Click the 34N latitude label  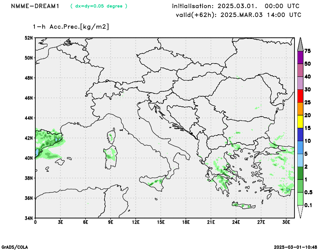29,218
